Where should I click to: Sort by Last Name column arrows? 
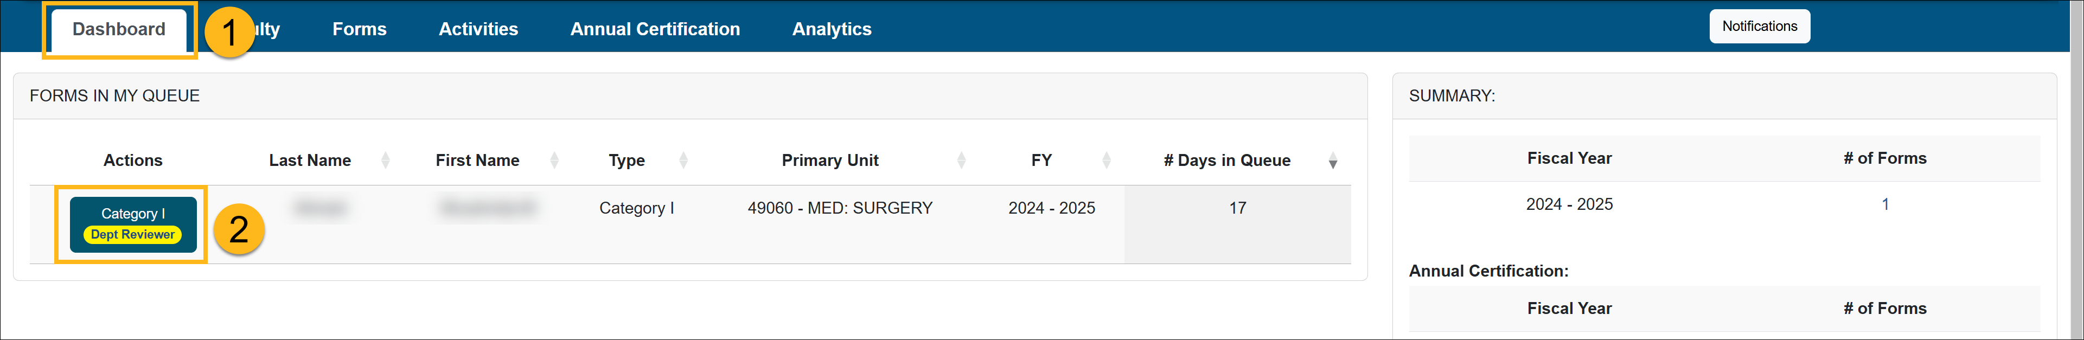(x=385, y=161)
